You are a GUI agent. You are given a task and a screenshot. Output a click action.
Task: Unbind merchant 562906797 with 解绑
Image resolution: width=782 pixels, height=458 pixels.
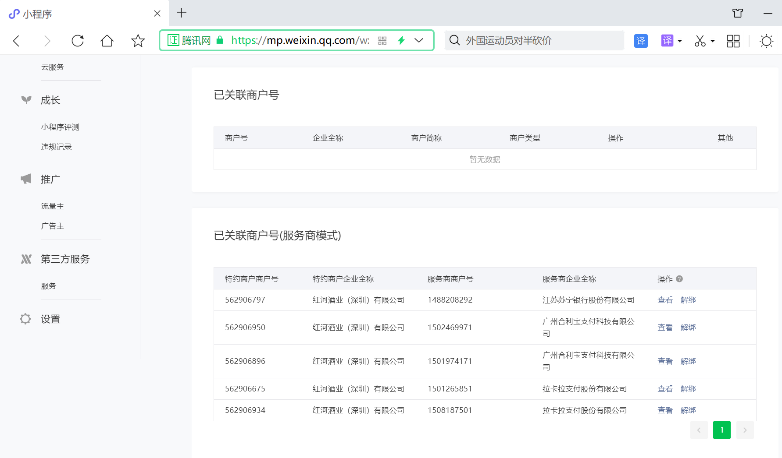pos(688,300)
